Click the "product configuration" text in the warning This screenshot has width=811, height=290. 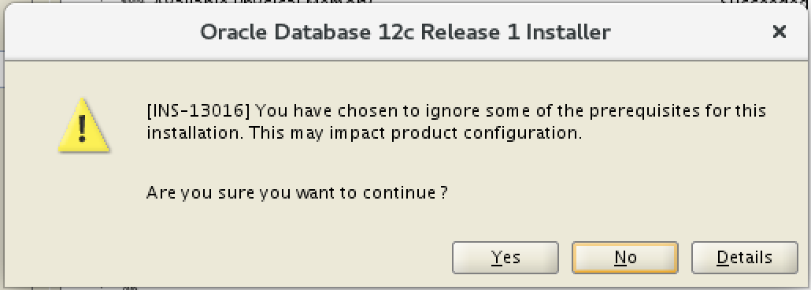coord(486,134)
